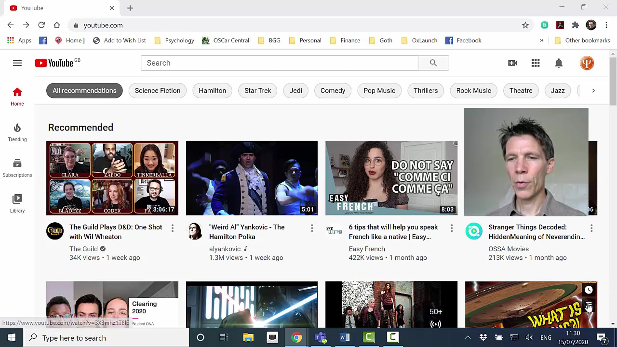The width and height of the screenshot is (617, 347).
Task: Expand the hidden bookmarks overflow chevron
Action: pyautogui.click(x=542, y=40)
